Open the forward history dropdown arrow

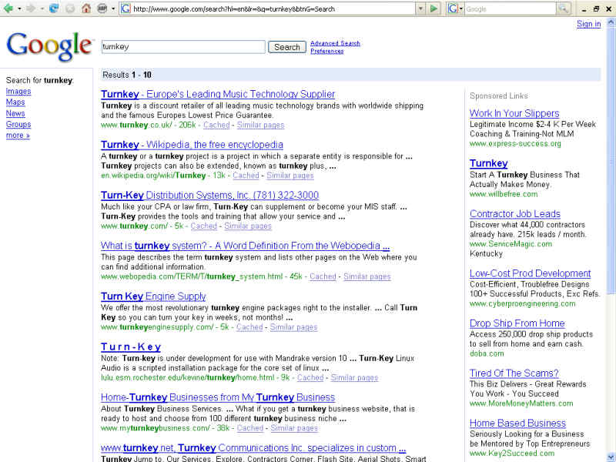pos(42,8)
